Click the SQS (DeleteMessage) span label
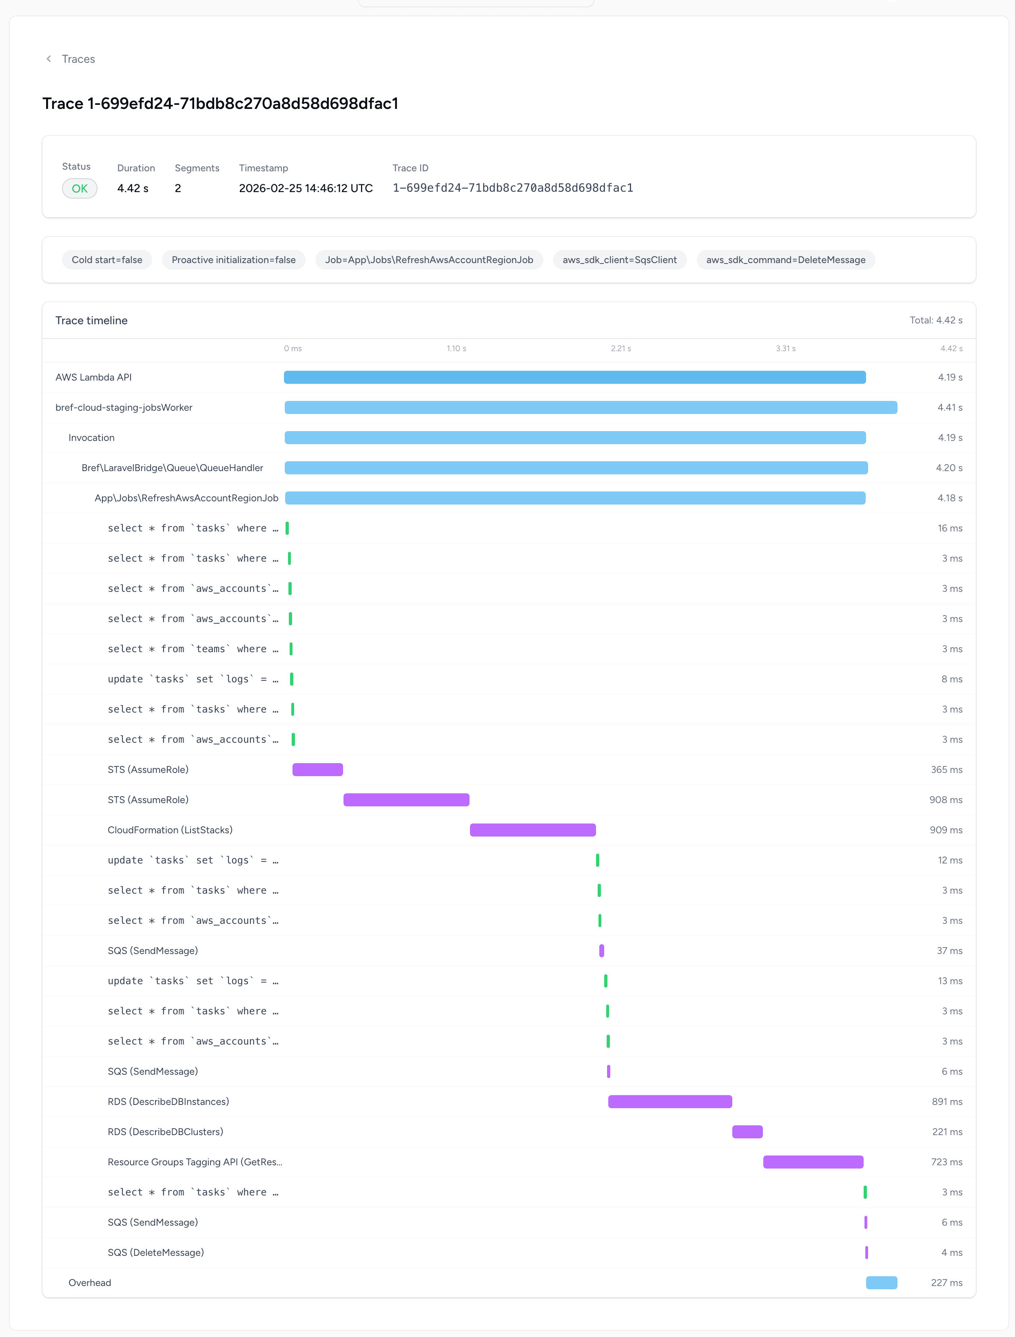The height and width of the screenshot is (1337, 1015). tap(156, 1253)
